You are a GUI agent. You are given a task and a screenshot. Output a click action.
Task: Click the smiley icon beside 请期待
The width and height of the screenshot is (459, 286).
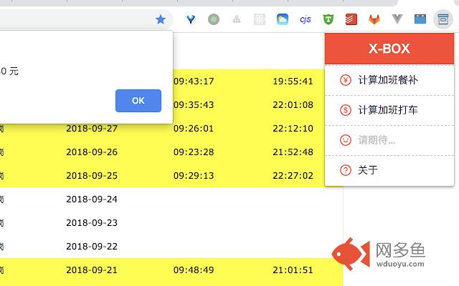coord(346,140)
